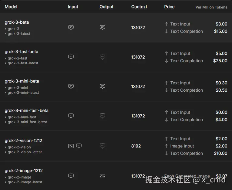232x190 pixels.
Task: Click the down arrow beside grok-3-mini-beta Text Completion
Action: (166, 90)
